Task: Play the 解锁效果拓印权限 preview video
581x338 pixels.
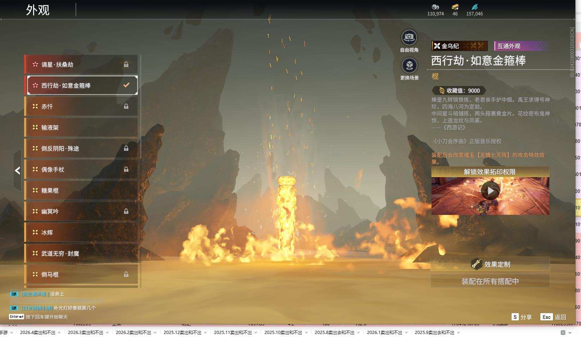Action: pyautogui.click(x=490, y=190)
